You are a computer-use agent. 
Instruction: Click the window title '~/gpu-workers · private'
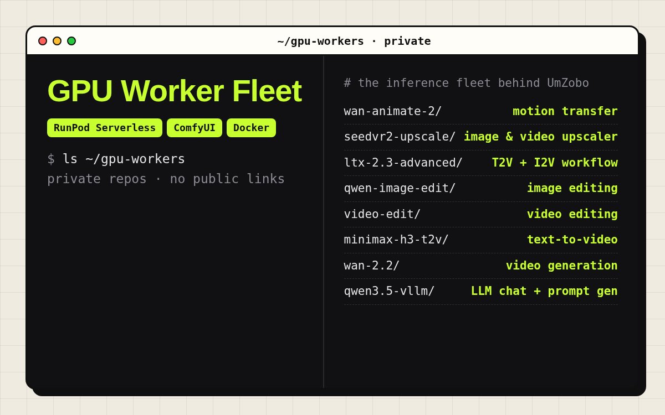(x=354, y=41)
